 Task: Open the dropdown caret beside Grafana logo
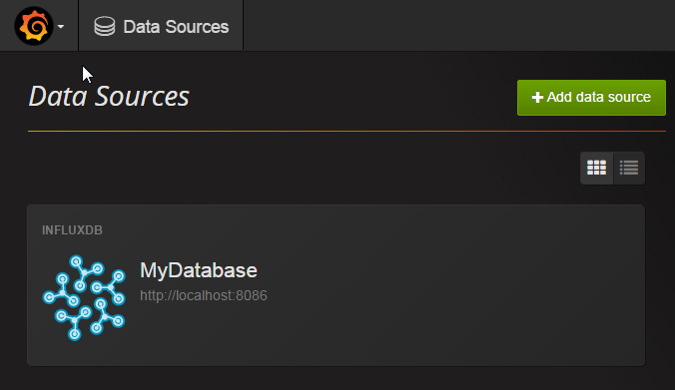[61, 27]
